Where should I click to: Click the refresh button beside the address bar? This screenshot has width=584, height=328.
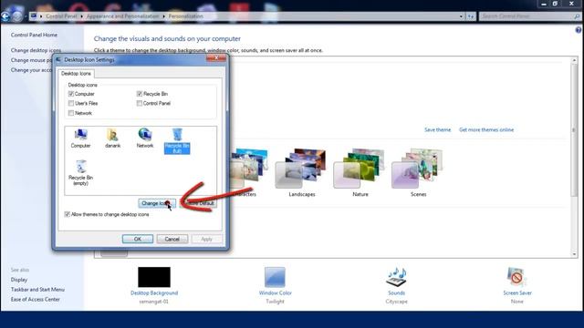point(471,16)
